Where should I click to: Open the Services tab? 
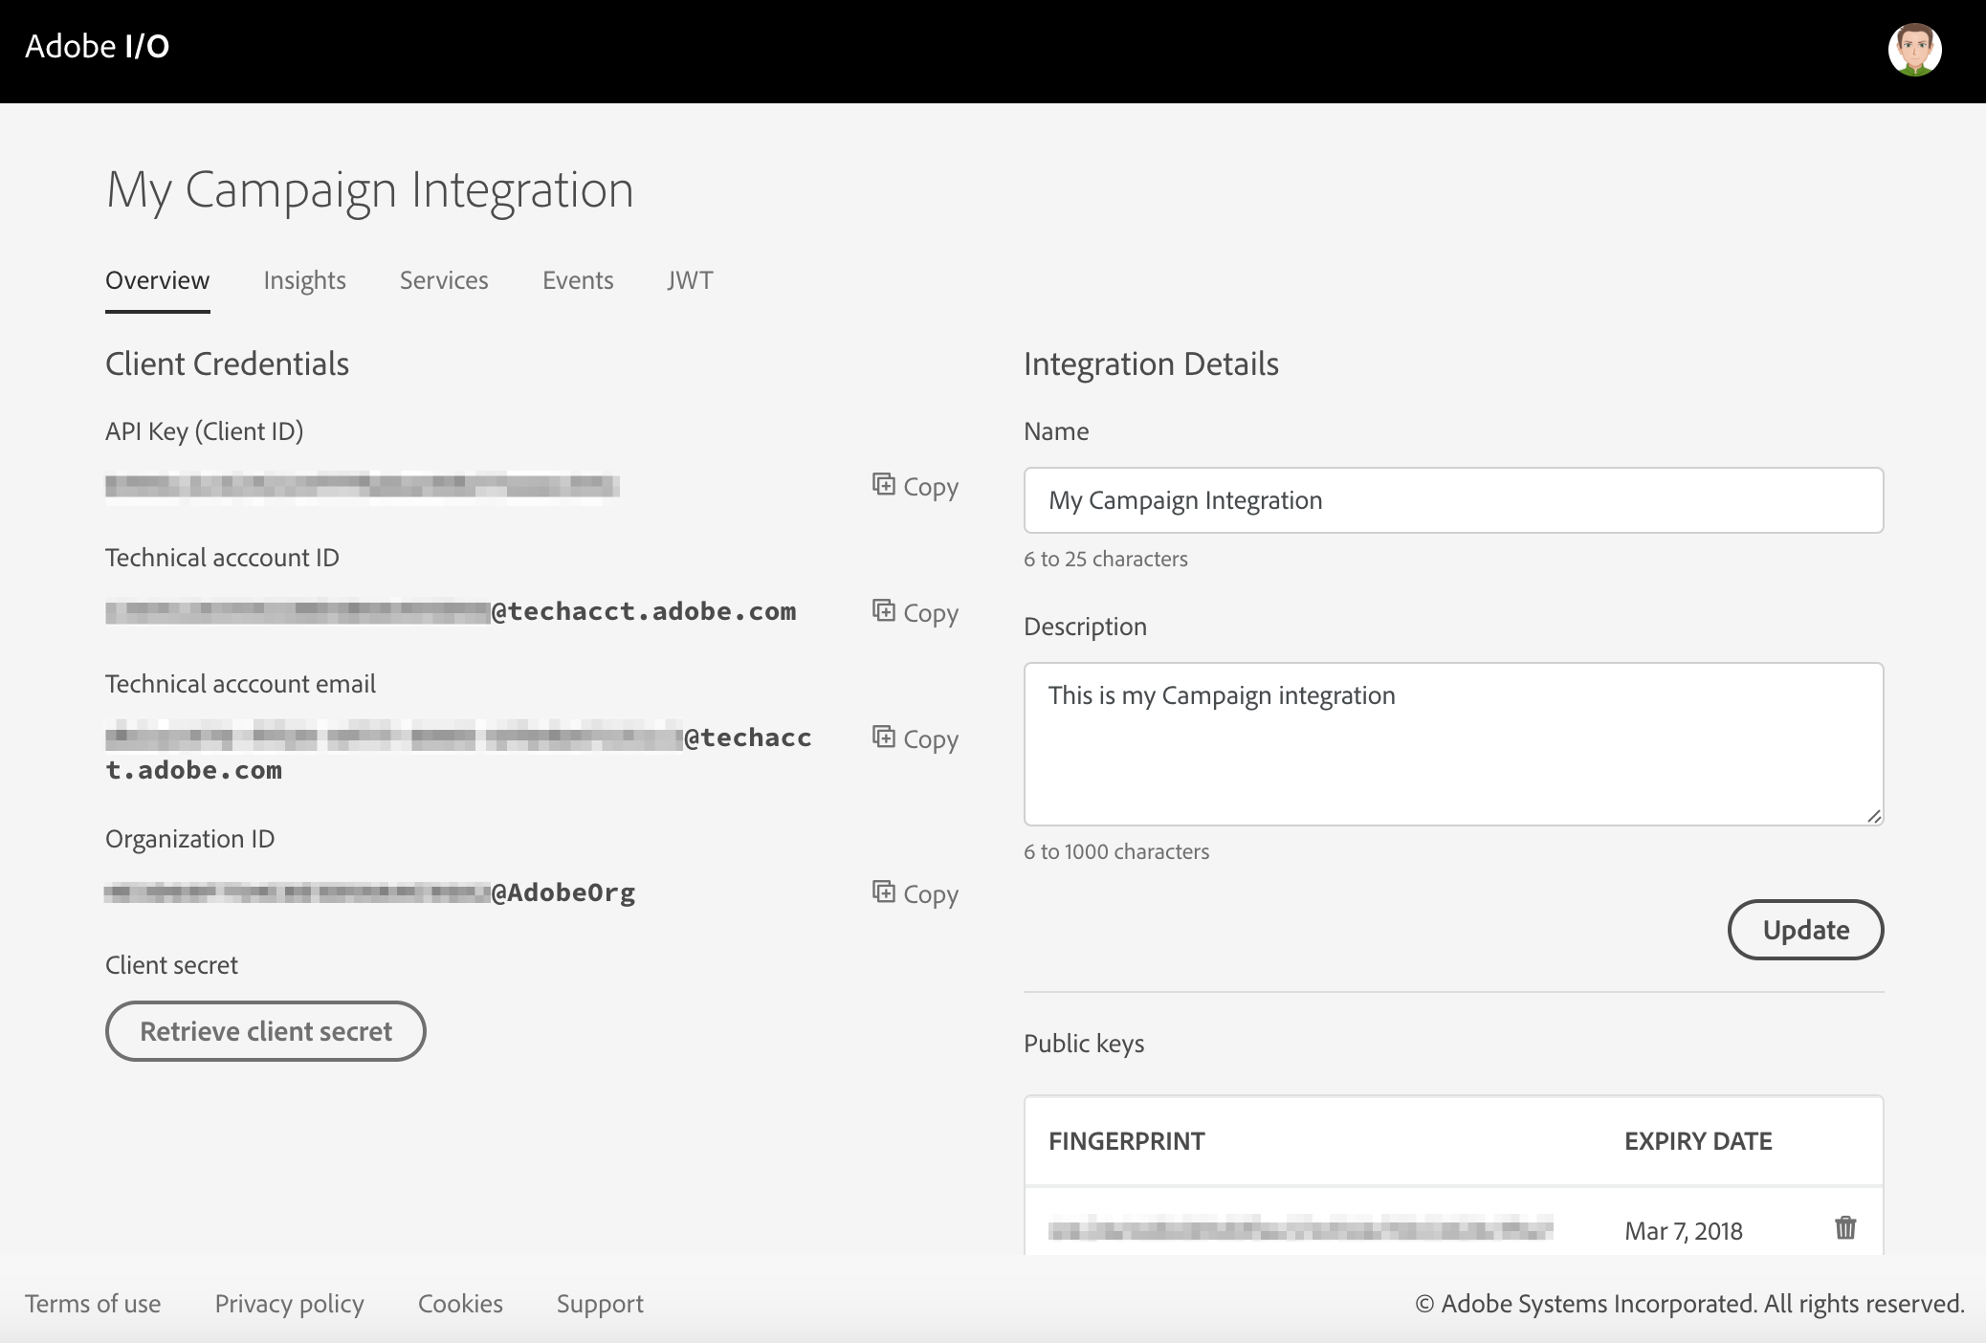pyautogui.click(x=444, y=280)
